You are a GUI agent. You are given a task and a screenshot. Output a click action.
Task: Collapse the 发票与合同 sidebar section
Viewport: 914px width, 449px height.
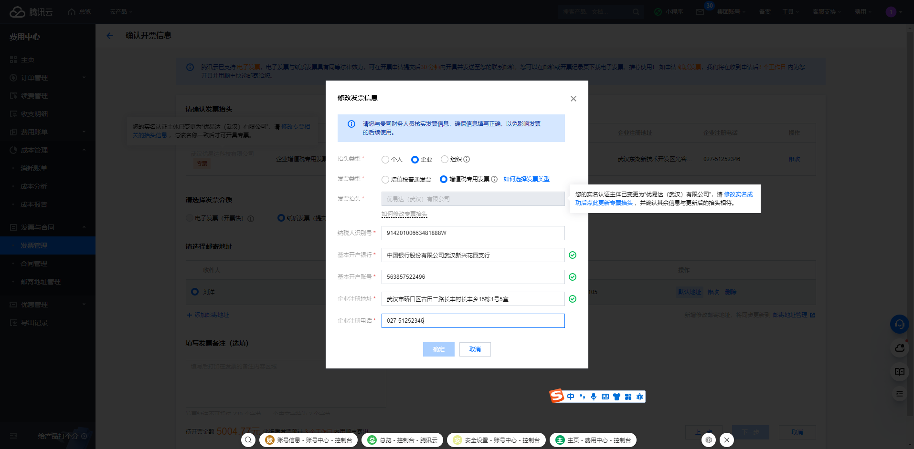pos(48,227)
